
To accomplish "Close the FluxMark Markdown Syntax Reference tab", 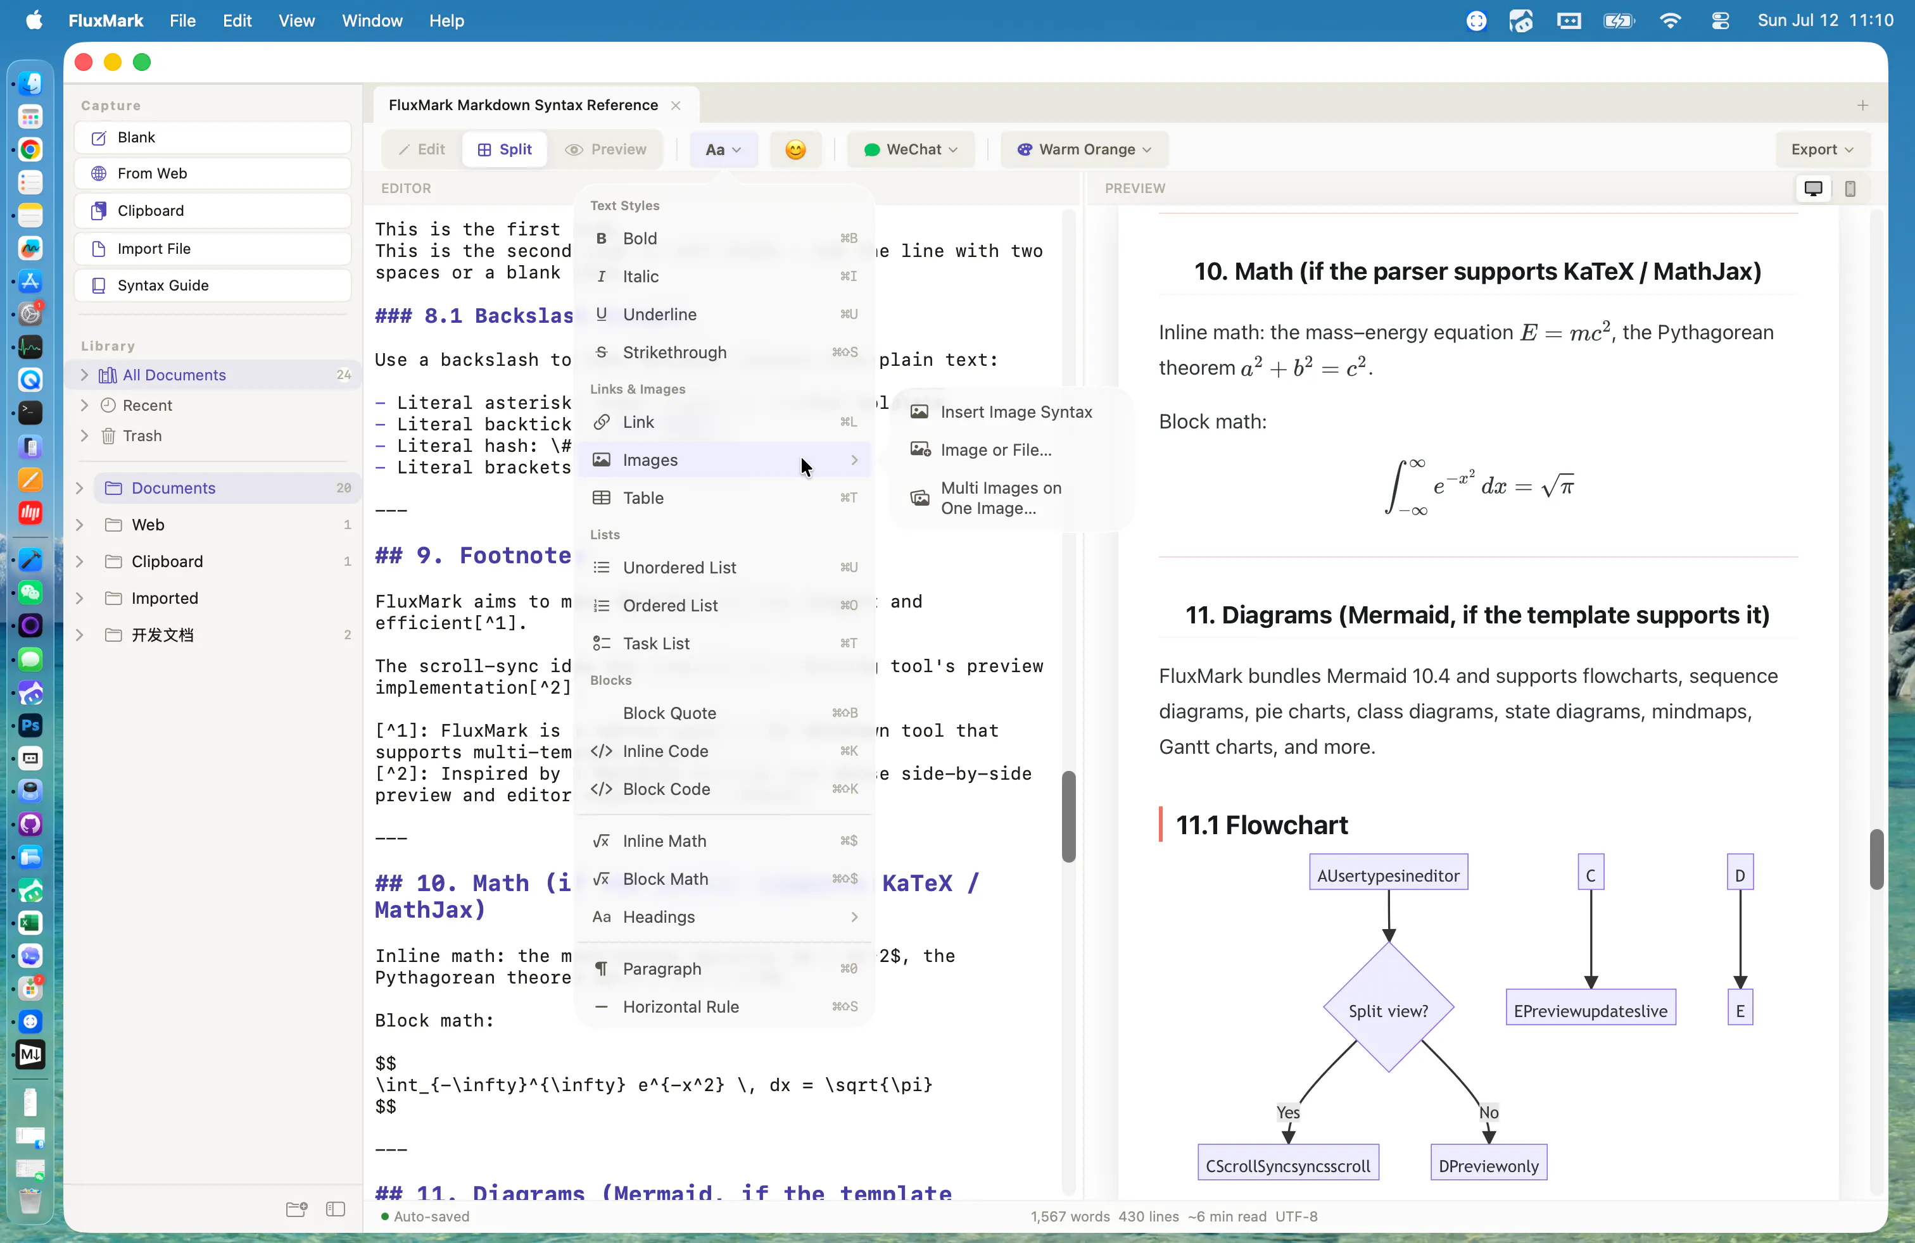I will coord(676,105).
